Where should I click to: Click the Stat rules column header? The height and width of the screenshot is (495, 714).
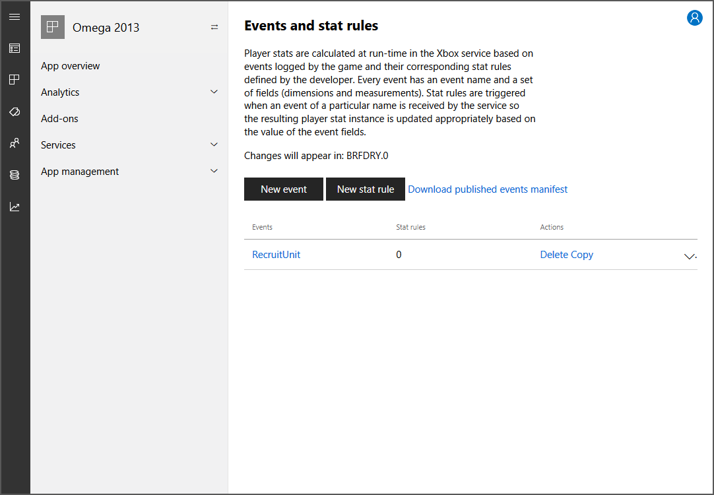[x=410, y=227]
